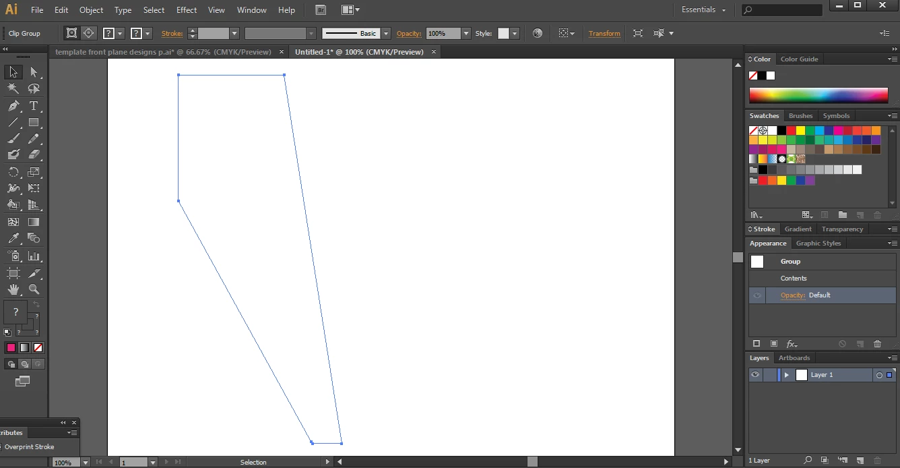900x468 pixels.
Task: Open the Object menu
Action: (x=92, y=10)
